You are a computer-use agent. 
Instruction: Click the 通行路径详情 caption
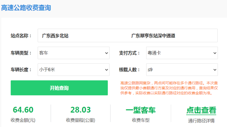pyautogui.click(x=201, y=121)
